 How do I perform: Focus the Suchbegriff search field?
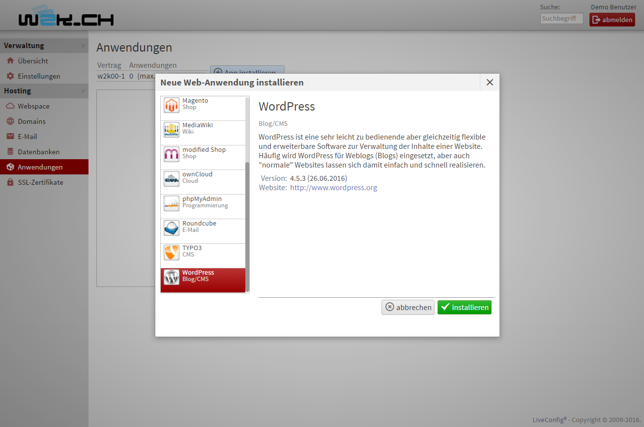(561, 18)
